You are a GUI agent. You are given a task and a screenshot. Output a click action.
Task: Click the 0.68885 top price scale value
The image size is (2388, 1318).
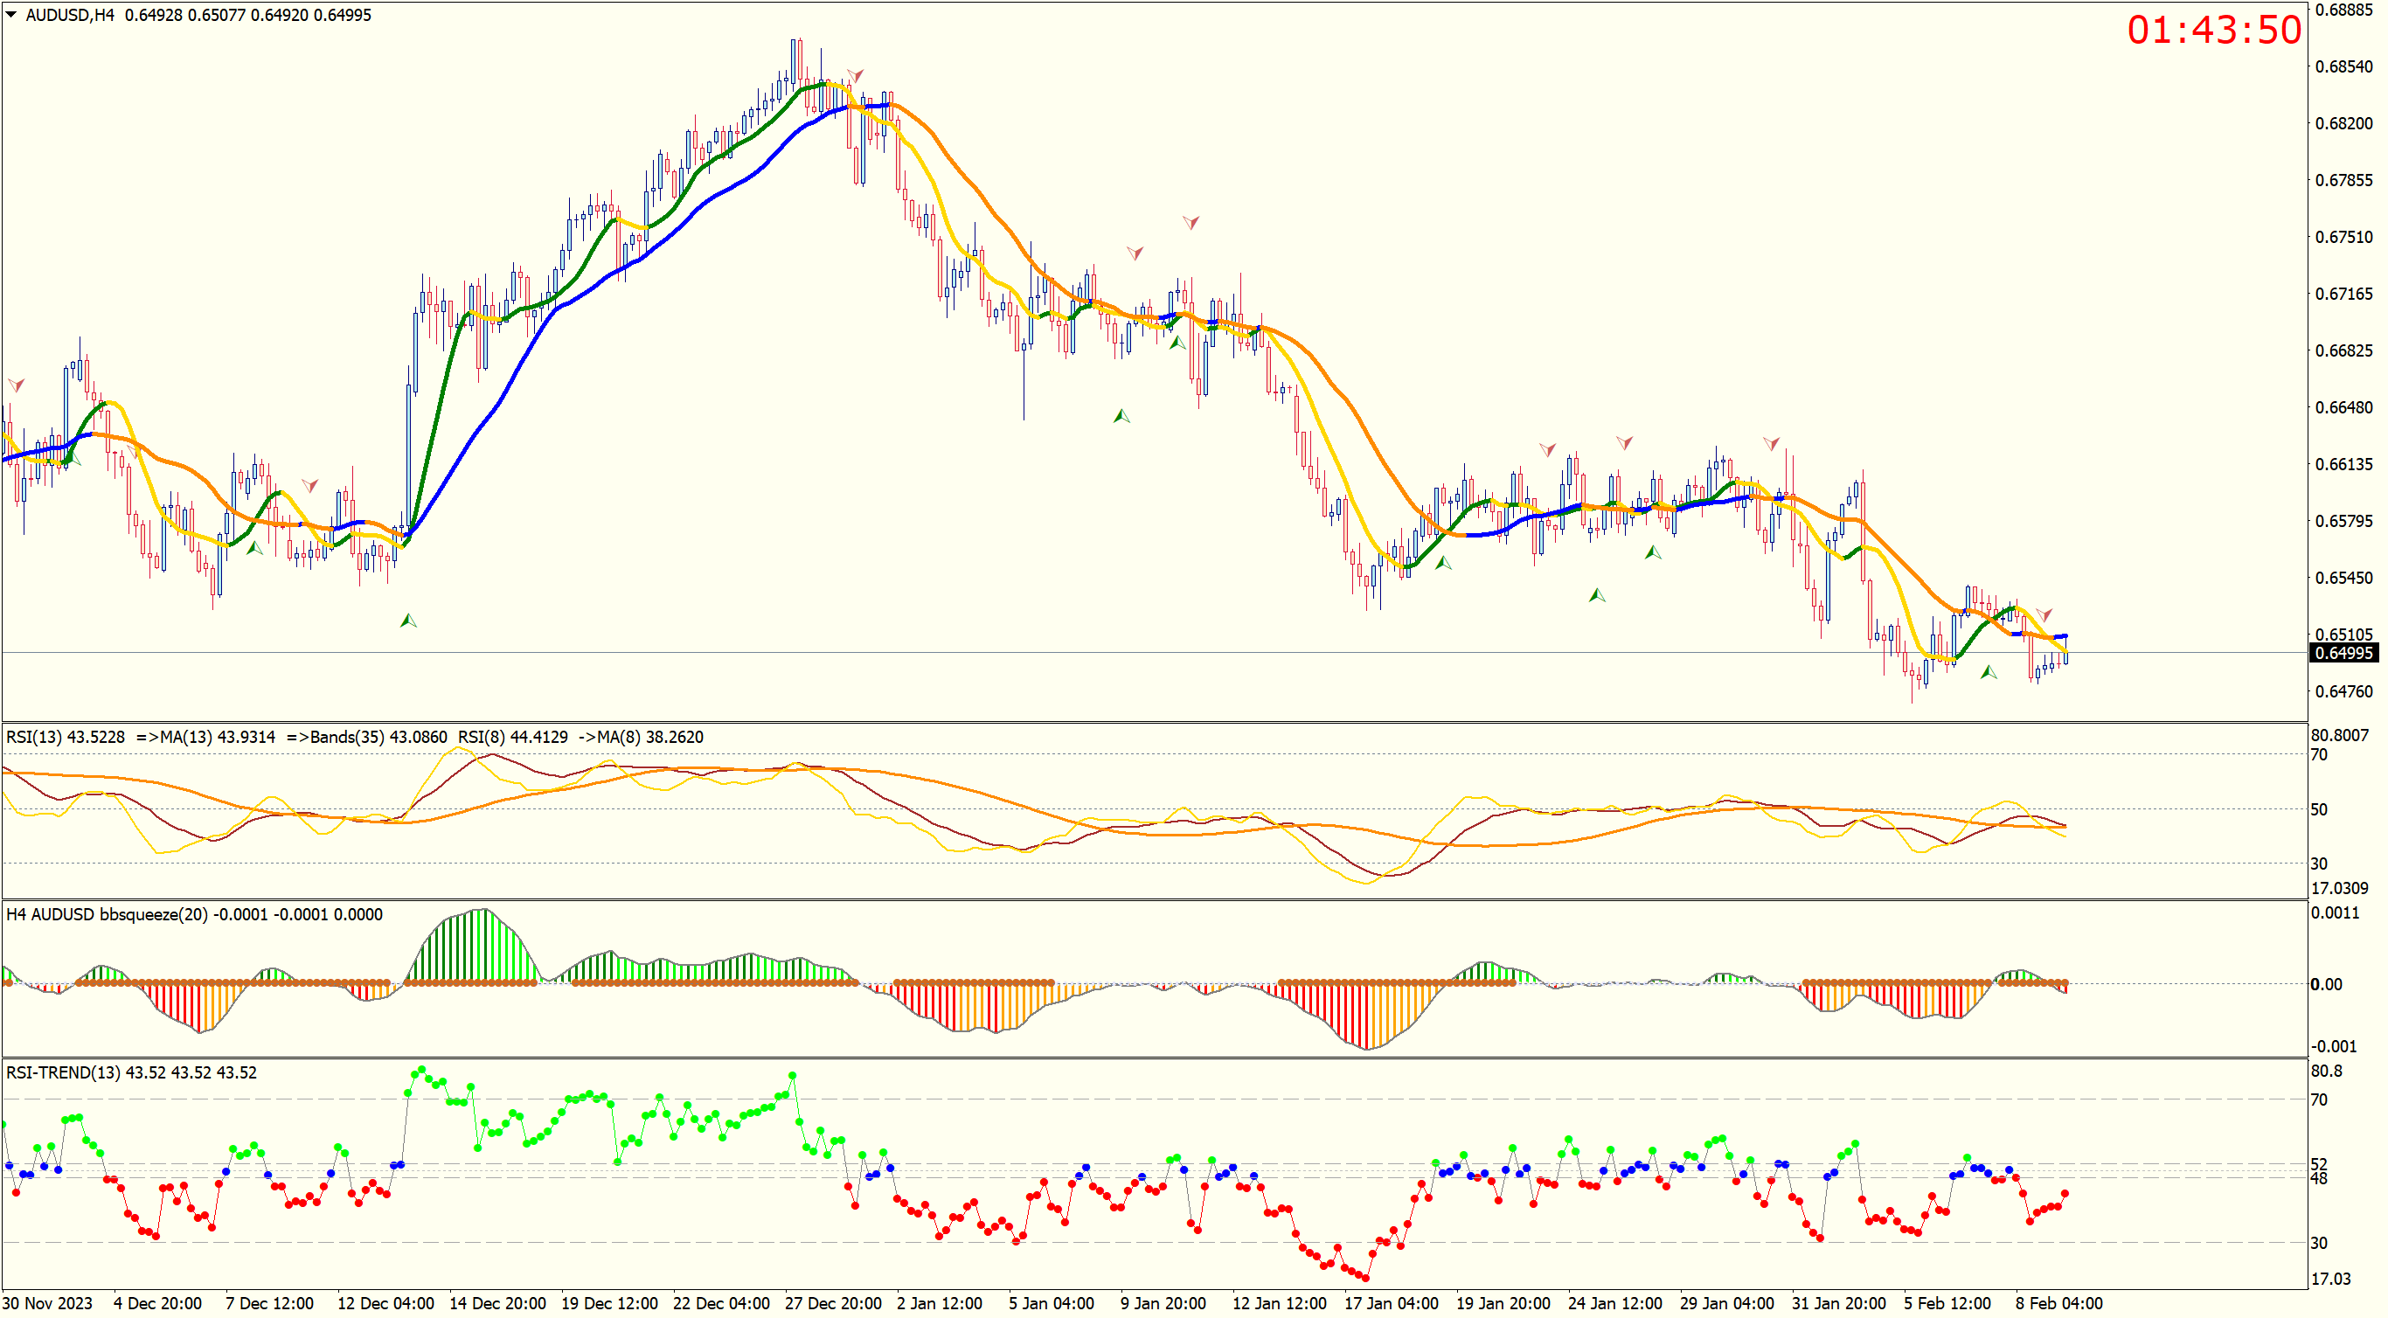point(2343,10)
